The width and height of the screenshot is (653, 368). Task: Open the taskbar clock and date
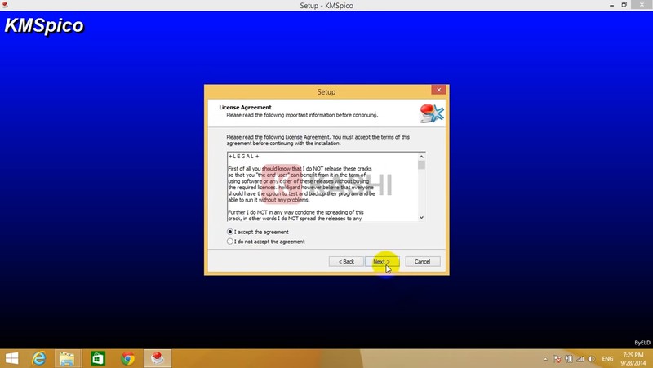pyautogui.click(x=633, y=358)
